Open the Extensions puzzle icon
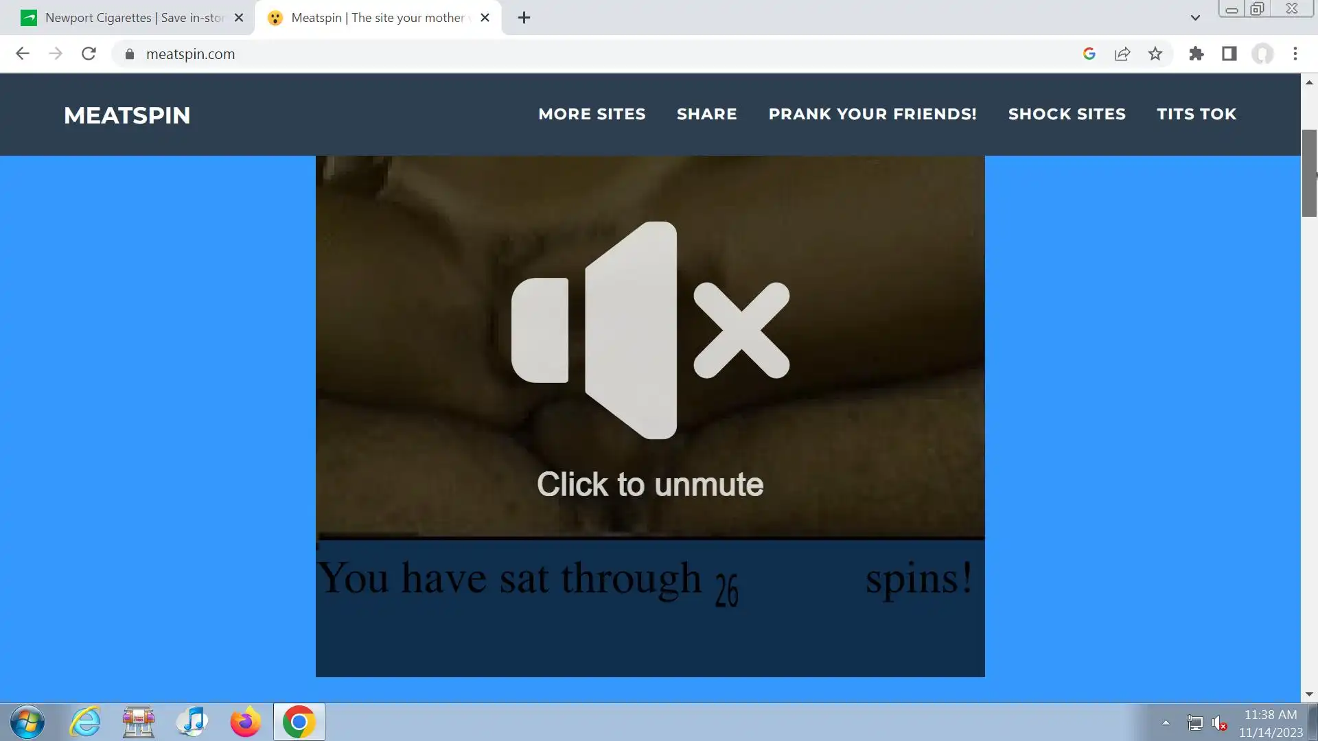 click(1196, 54)
